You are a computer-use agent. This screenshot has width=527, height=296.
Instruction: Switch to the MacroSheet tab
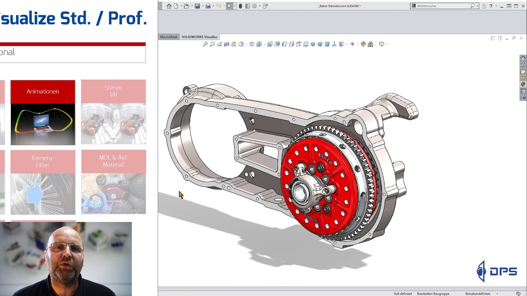pyautogui.click(x=168, y=37)
